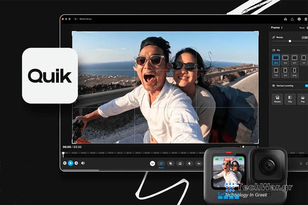Click Reset in the Frame panel

click(301, 28)
